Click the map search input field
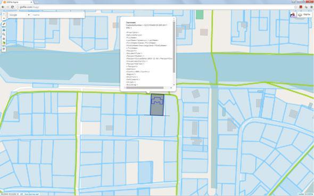This screenshot has width=314, height=196. coord(57,15)
